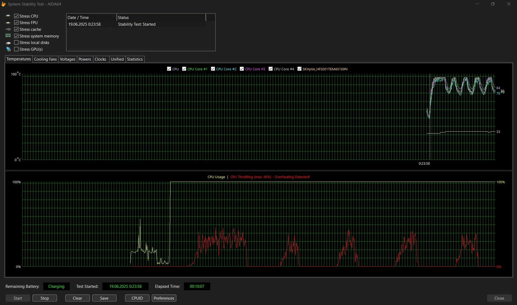Toggle CPU Core #1 graph checkbox

tap(184, 69)
